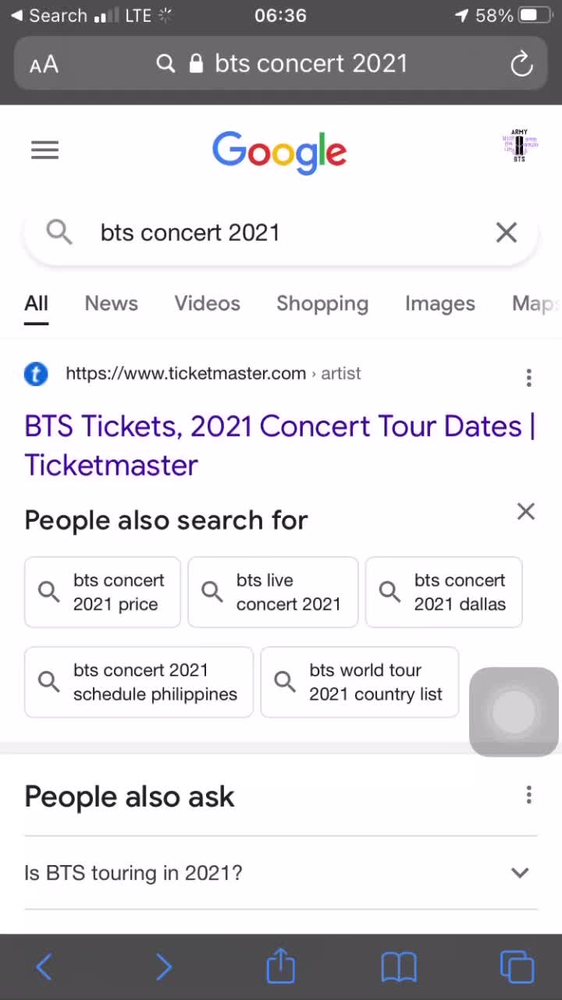
Task: Show all open Safari tabs
Action: 517,967
